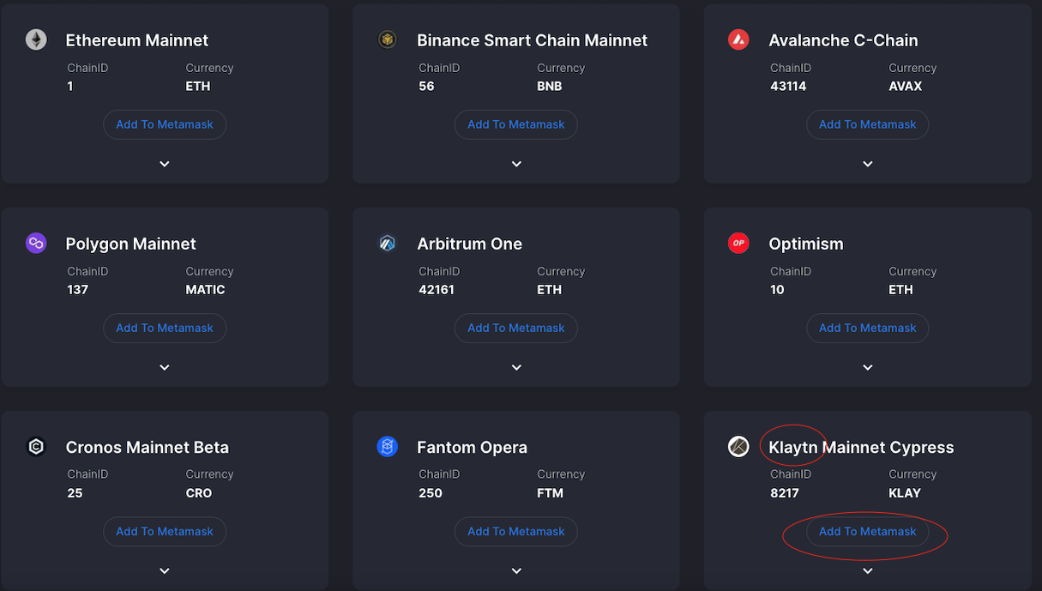This screenshot has width=1042, height=591.
Task: Click the Polygon Mainnet logo icon
Action: (x=36, y=243)
